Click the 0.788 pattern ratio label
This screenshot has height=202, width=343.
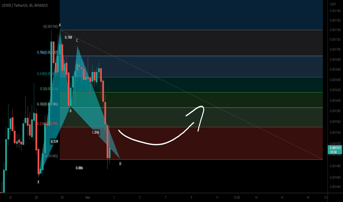(68, 37)
